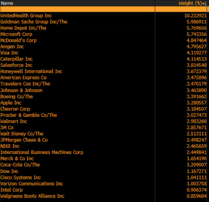Choose Merck & Co Inc
The height and width of the screenshot is (202, 209).
tap(17, 159)
